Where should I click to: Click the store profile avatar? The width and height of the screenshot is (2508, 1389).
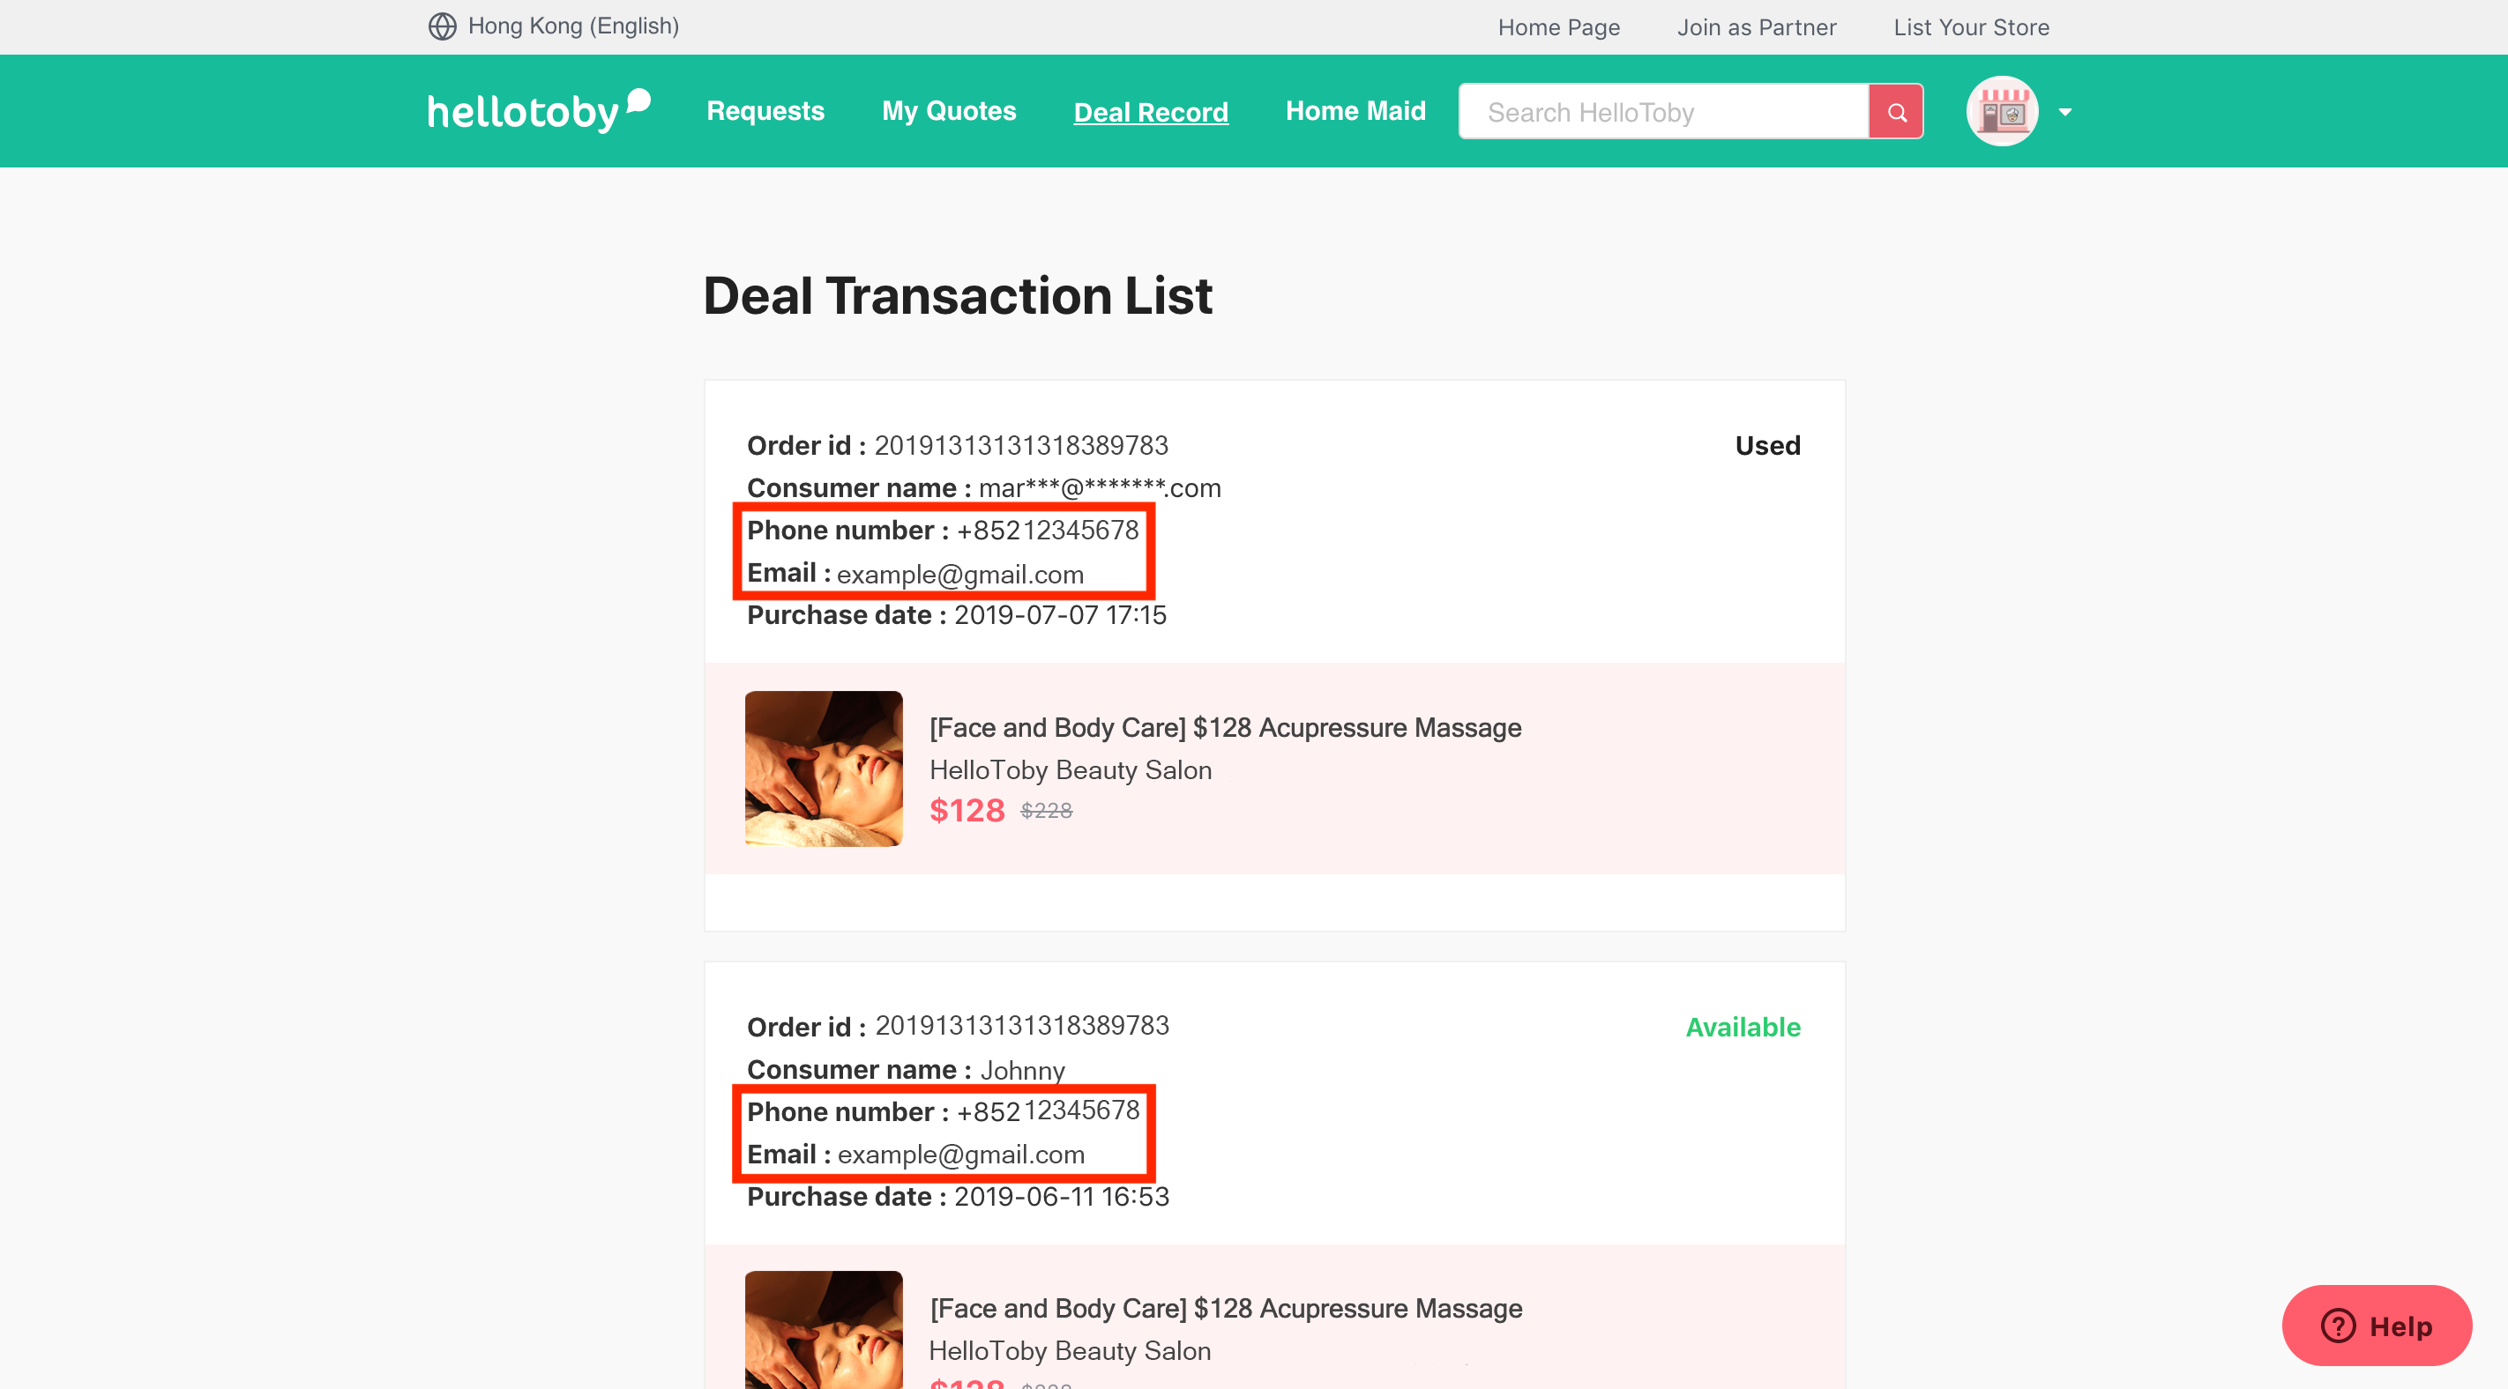2002,112
